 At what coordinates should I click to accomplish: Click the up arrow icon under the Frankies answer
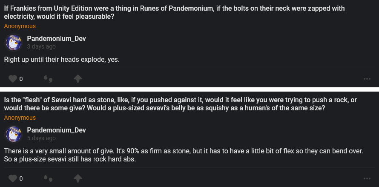pos(78,79)
